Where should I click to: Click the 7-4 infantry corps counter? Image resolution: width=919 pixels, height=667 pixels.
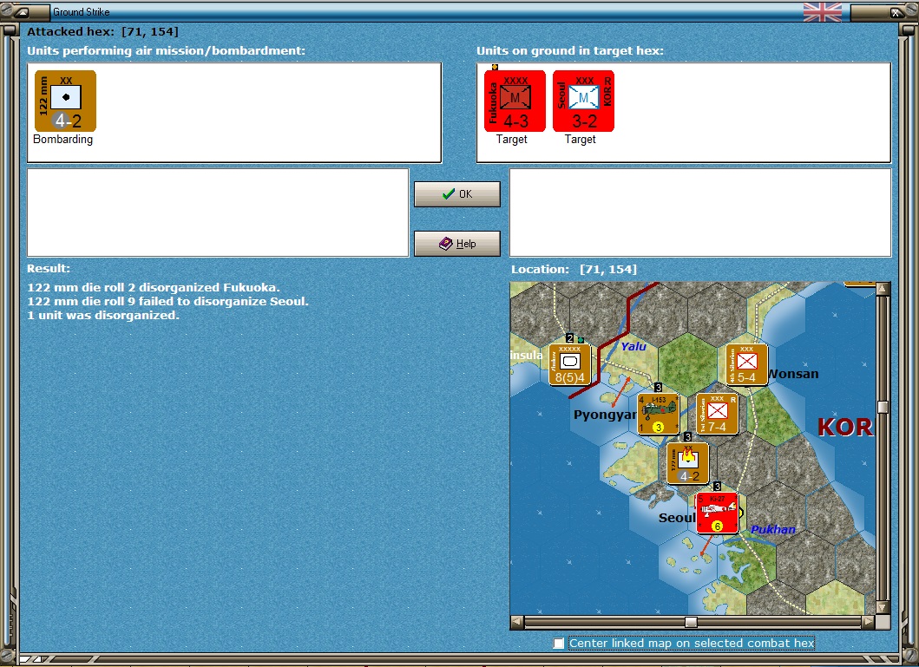tap(717, 414)
